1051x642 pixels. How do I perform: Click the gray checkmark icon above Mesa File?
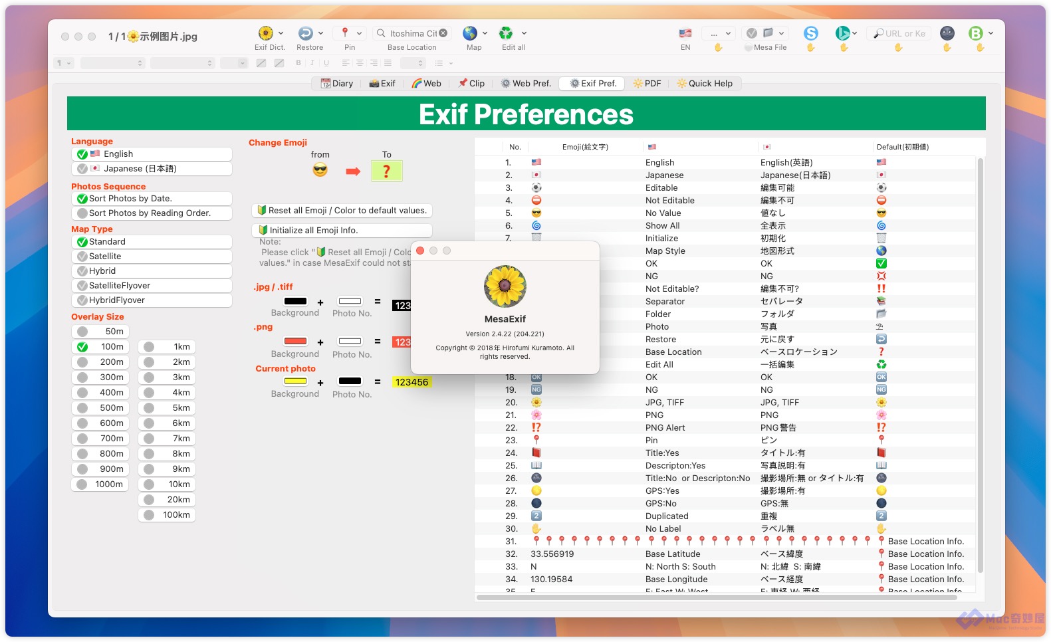pos(752,33)
